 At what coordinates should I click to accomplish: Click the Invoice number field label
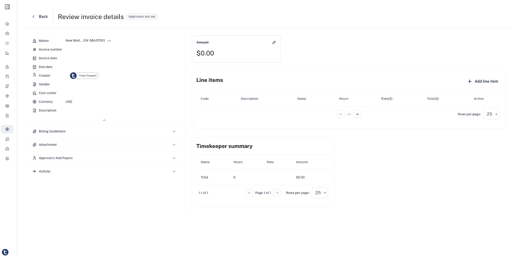[x=50, y=50]
